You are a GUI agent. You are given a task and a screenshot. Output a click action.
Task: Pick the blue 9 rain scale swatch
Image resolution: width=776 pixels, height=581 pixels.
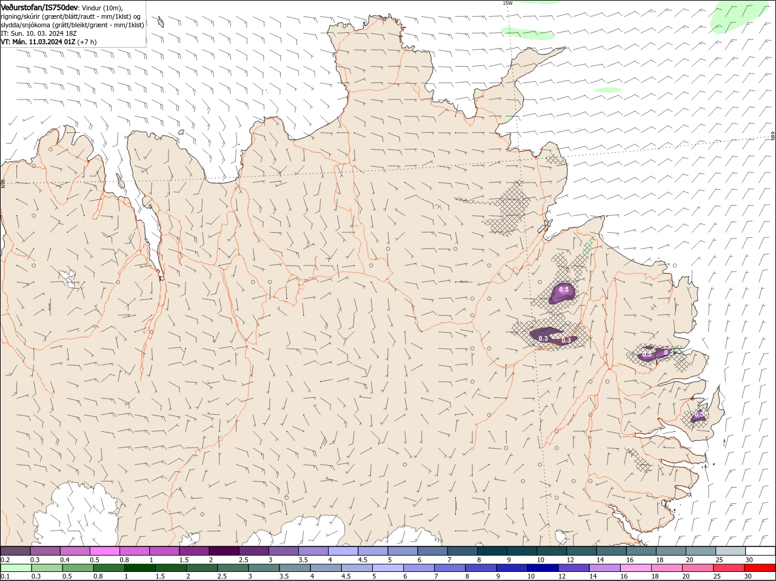pyautogui.click(x=511, y=568)
